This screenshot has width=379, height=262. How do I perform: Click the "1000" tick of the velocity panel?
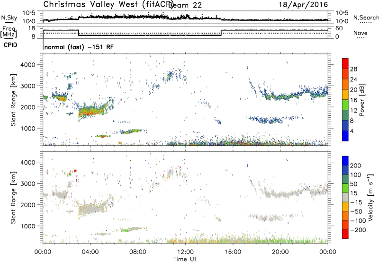coord(28,226)
